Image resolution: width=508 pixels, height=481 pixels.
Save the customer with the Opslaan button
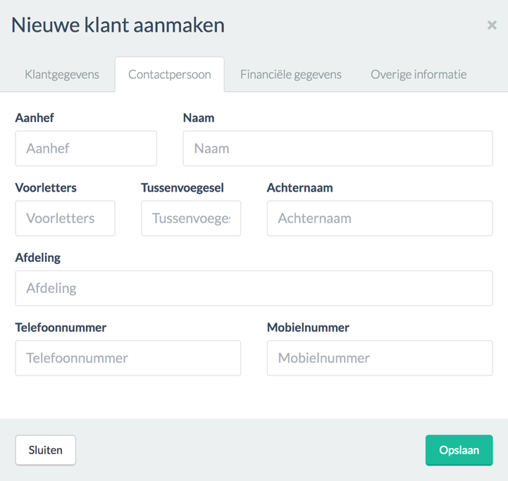(459, 450)
